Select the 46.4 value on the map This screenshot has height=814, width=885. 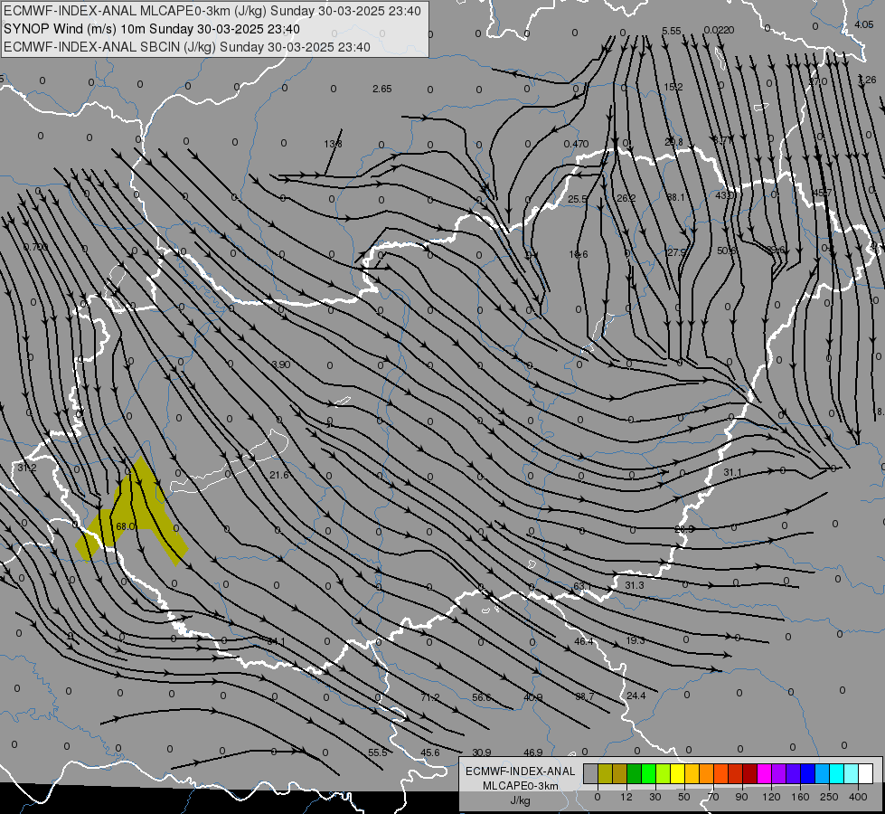coord(584,641)
